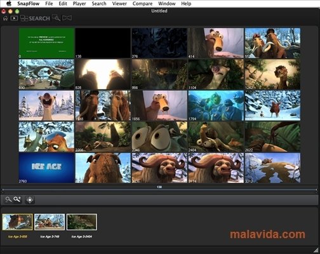320x254 pixels.
Task: Open the Search menu
Action: (x=99, y=4)
